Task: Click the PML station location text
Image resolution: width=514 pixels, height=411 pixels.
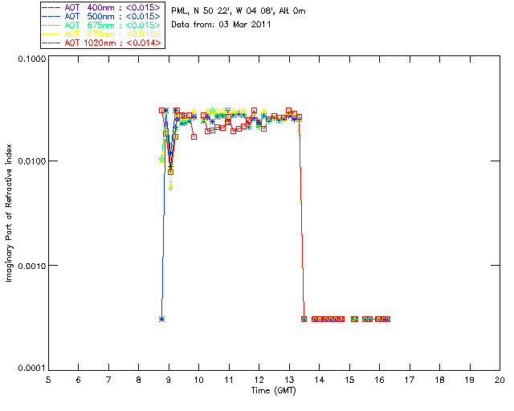Action: tap(239, 11)
